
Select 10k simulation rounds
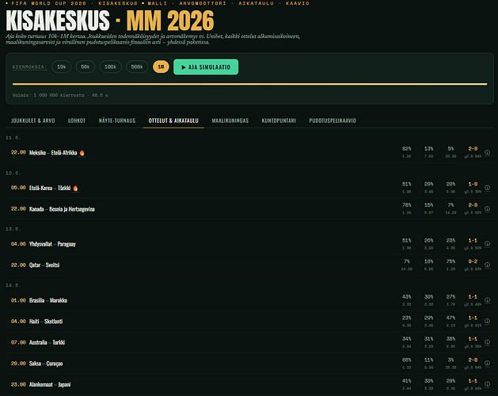tap(61, 67)
